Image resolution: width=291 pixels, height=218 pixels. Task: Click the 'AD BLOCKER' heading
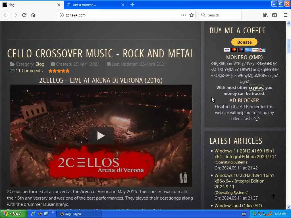tap(244, 100)
